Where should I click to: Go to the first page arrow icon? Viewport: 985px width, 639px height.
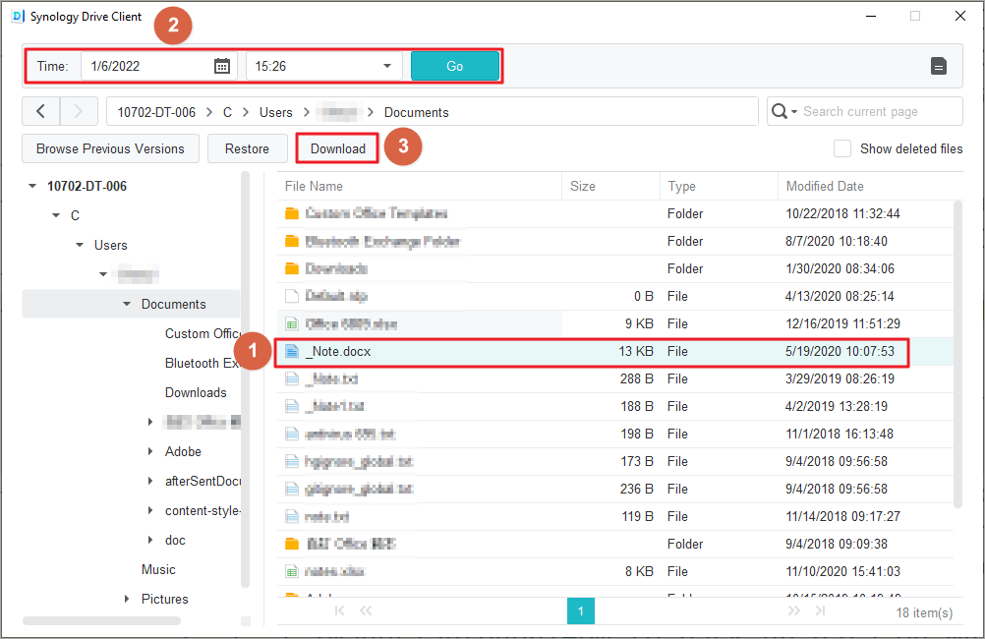[x=340, y=611]
